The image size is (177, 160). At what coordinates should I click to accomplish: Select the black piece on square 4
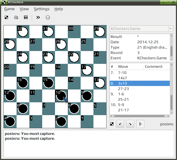pos(10,122)
